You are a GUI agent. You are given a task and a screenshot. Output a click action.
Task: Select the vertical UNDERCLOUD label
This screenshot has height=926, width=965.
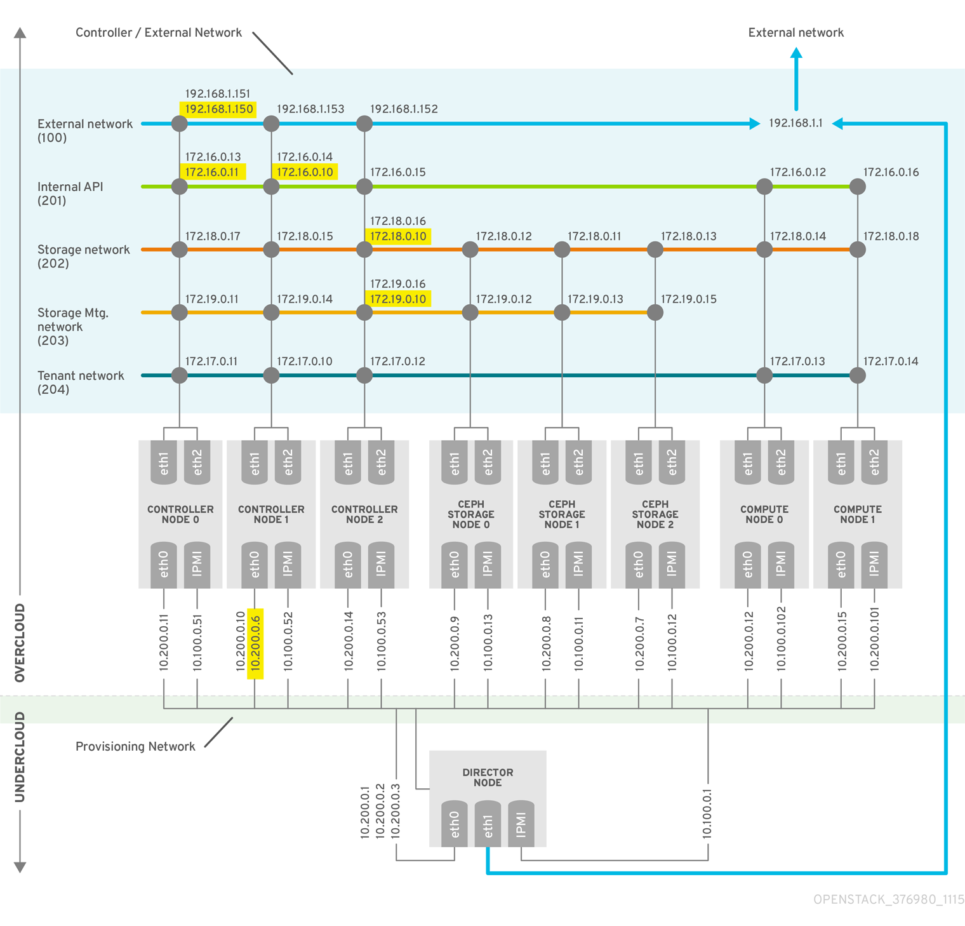point(20,757)
